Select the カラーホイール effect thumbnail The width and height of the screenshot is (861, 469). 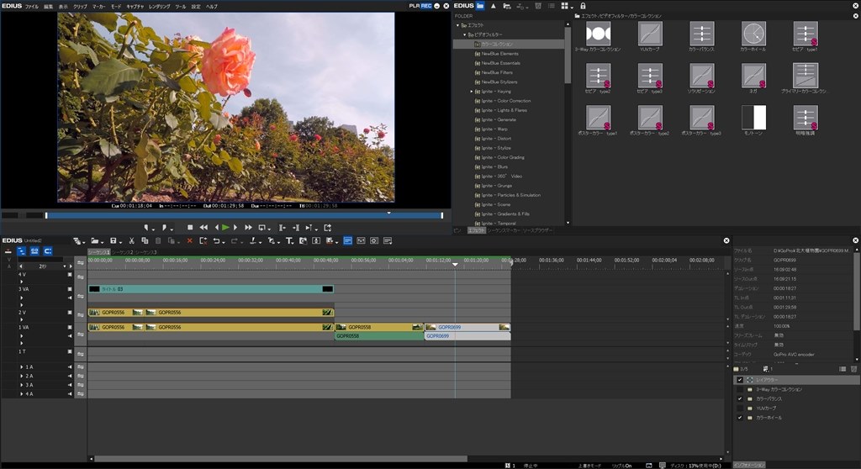click(753, 34)
